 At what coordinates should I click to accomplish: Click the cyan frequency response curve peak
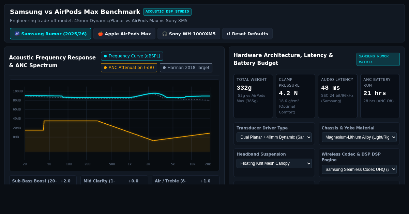pos(154,93)
